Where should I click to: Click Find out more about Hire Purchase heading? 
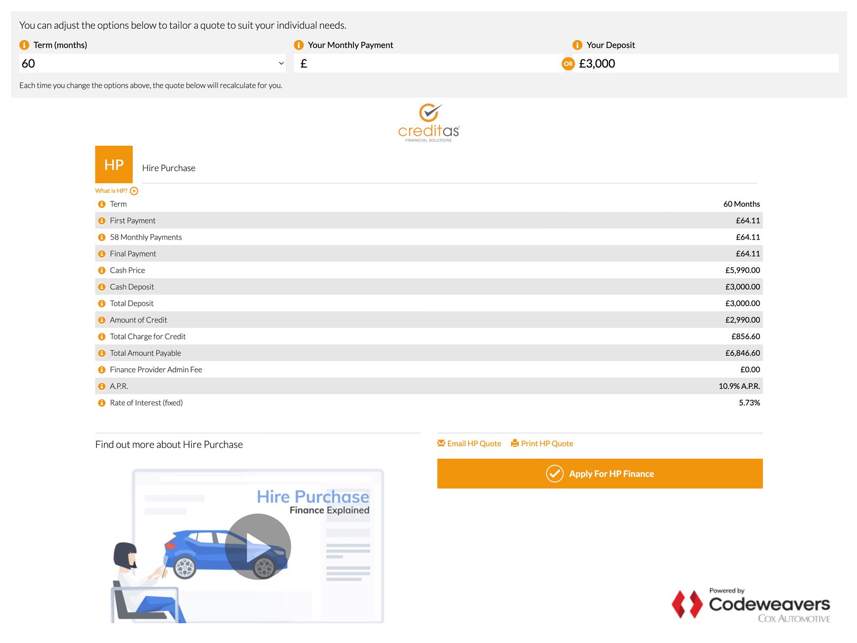pyautogui.click(x=169, y=445)
